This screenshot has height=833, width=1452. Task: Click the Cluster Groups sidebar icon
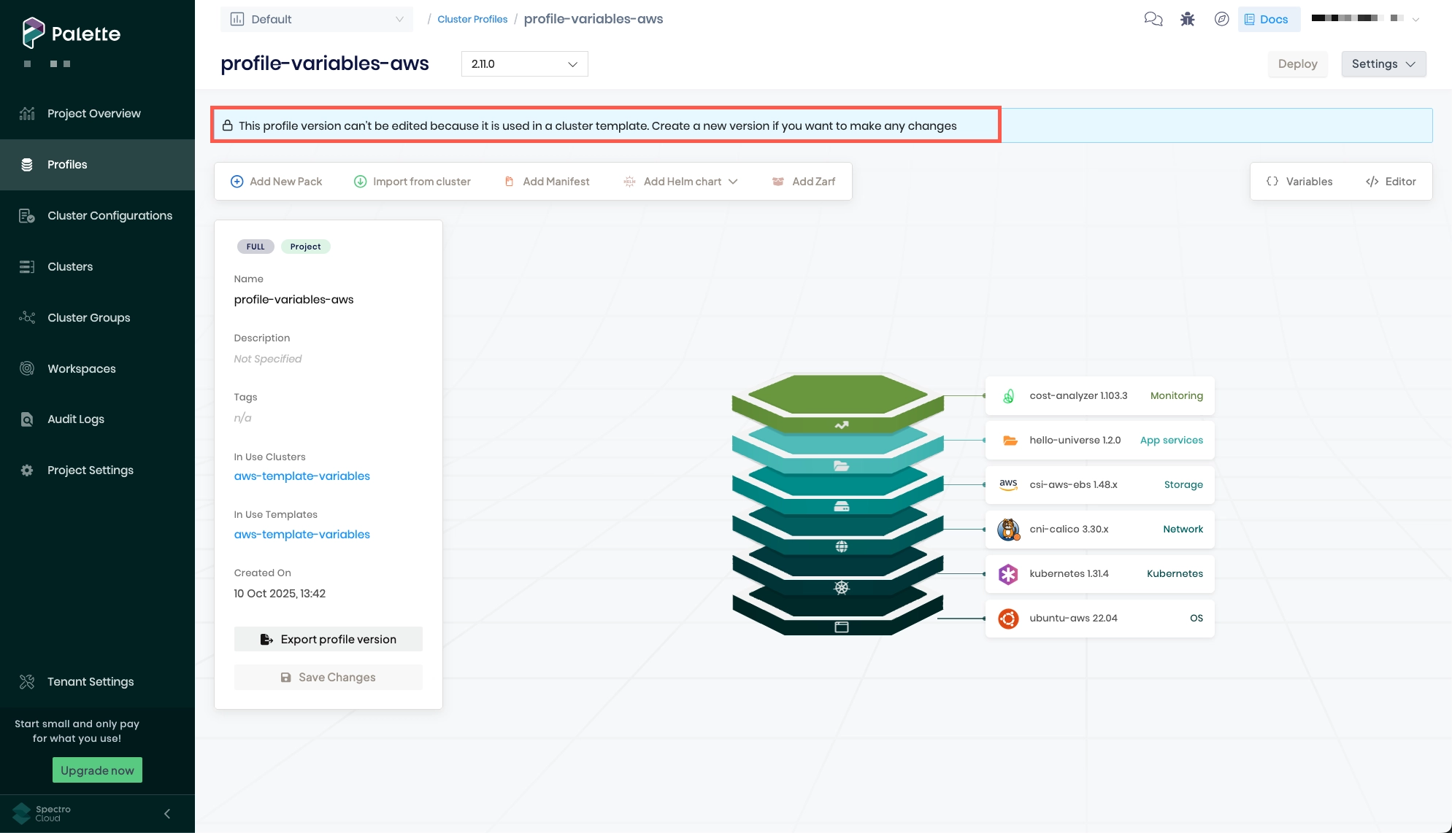click(x=26, y=317)
